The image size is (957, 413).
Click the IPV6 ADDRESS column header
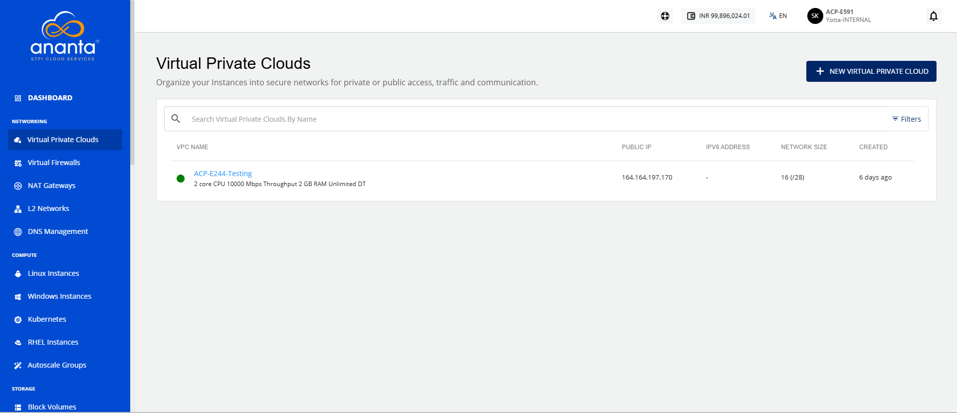[727, 147]
